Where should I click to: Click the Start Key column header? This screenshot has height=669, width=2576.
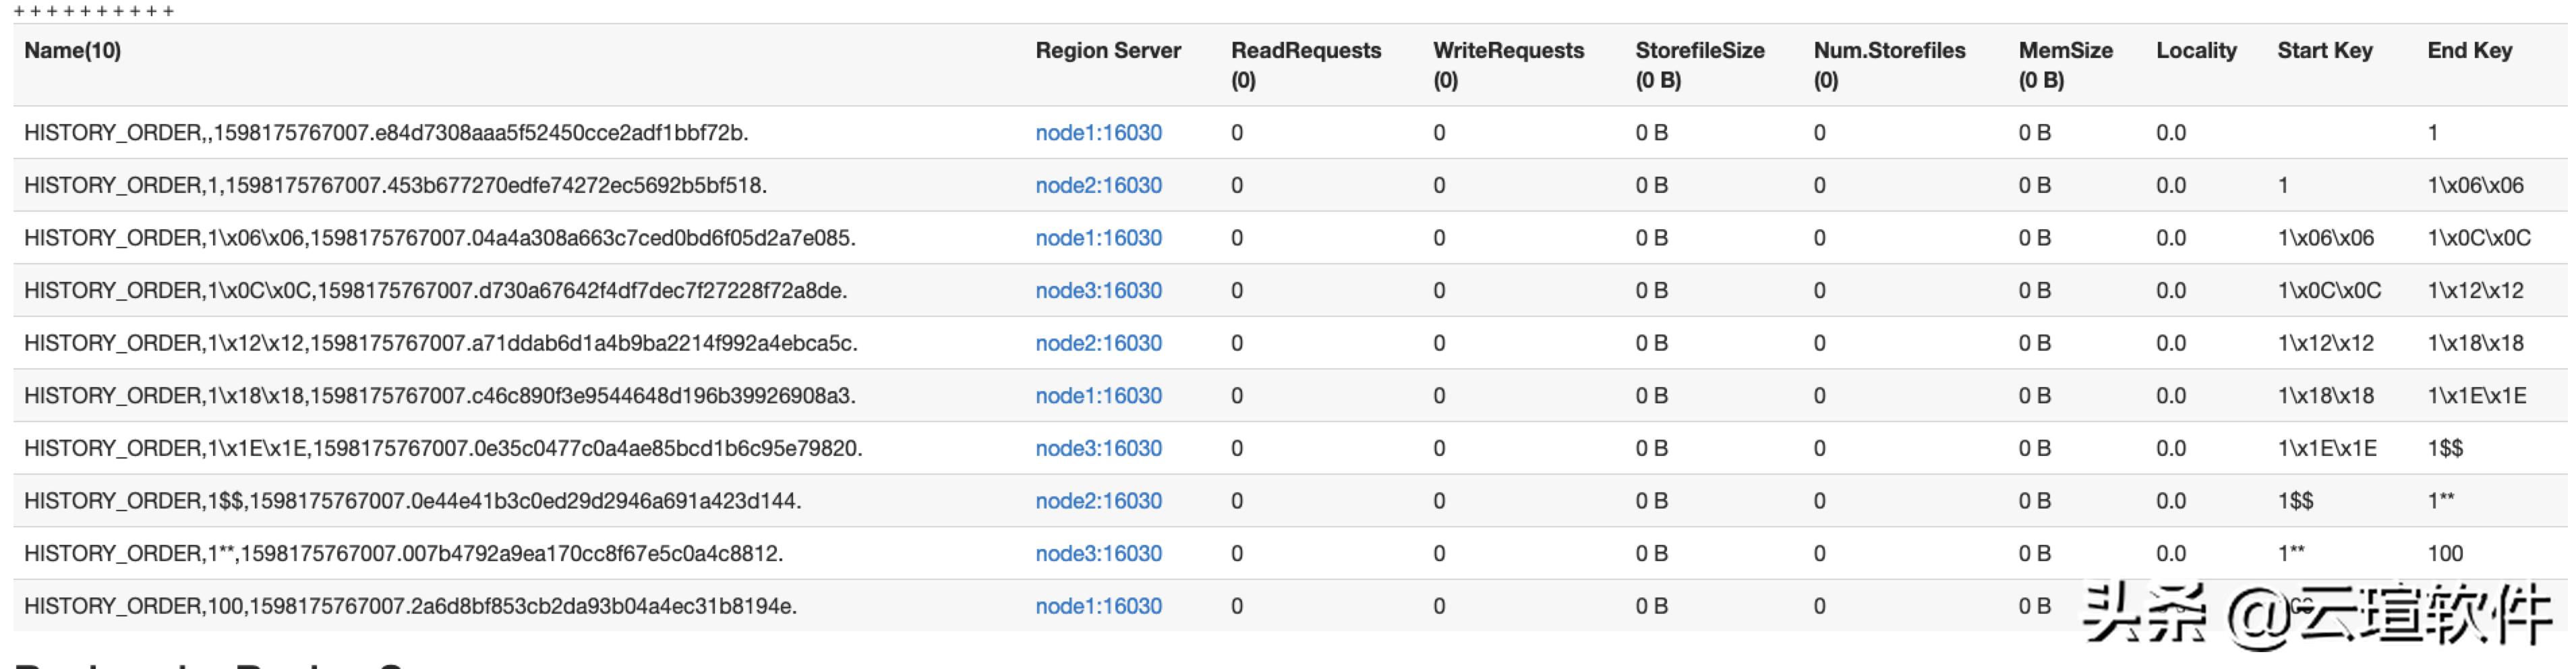[2324, 51]
